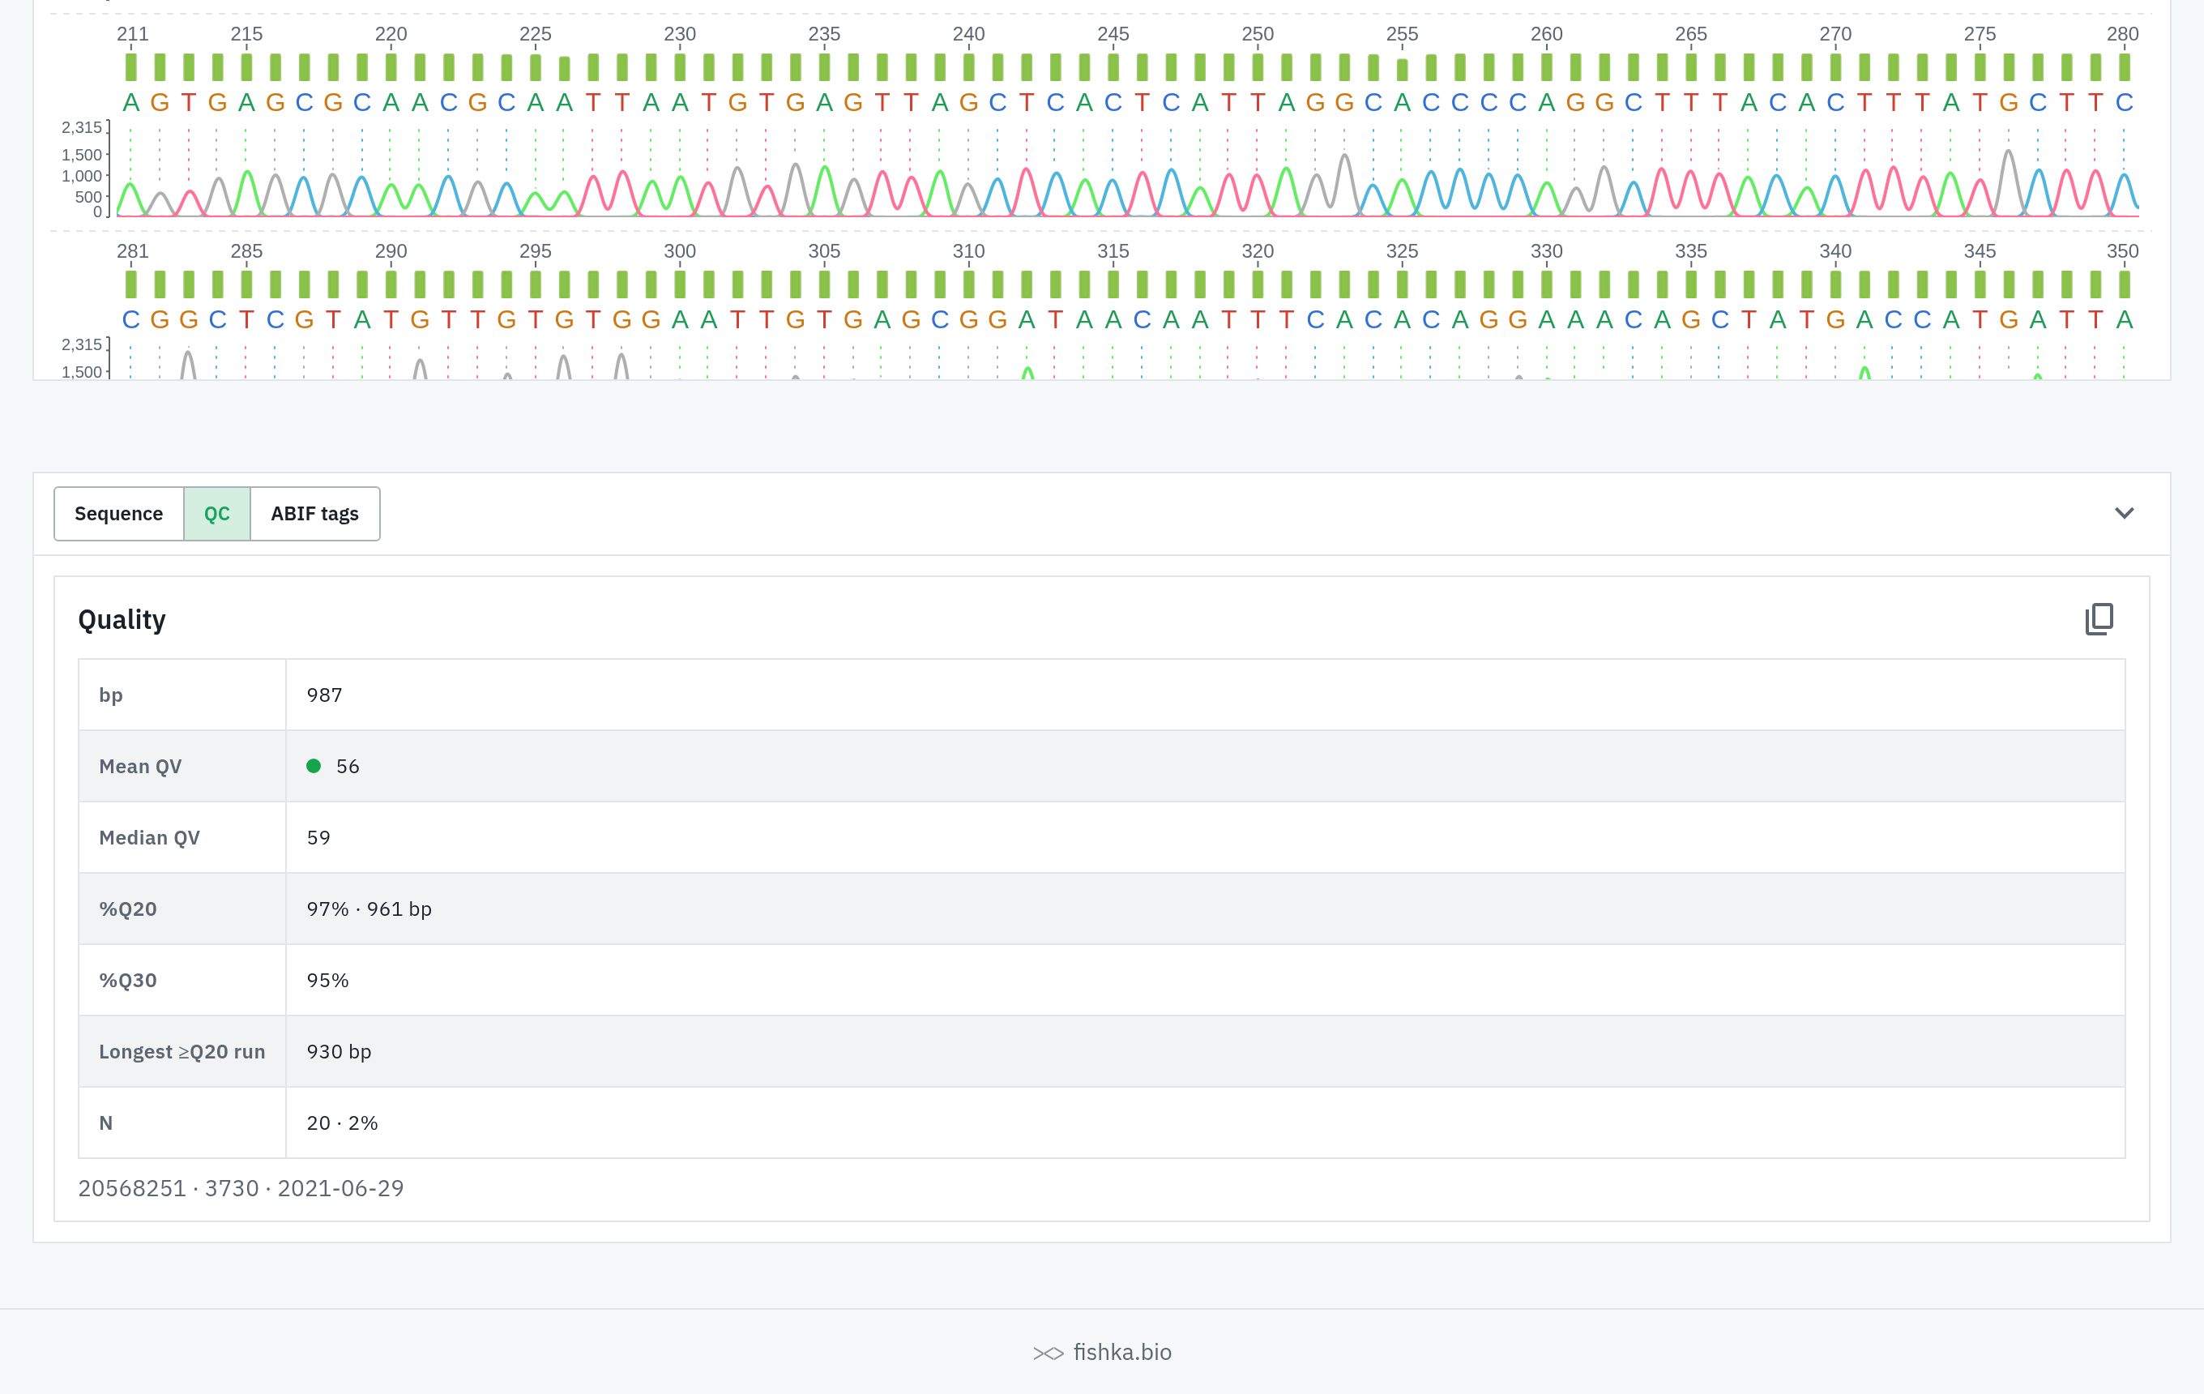The image size is (2204, 1394).
Task: Open the fishka.bio footer link
Action: (1122, 1352)
